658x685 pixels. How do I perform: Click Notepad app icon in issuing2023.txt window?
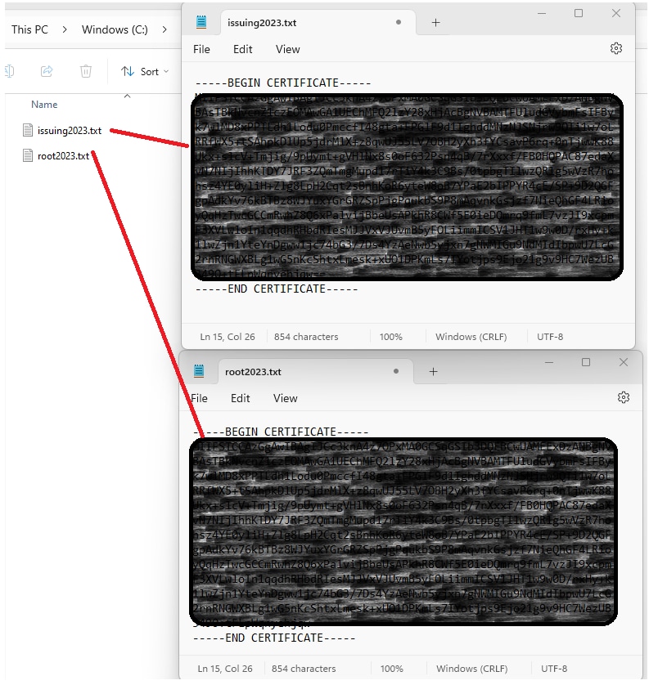201,22
